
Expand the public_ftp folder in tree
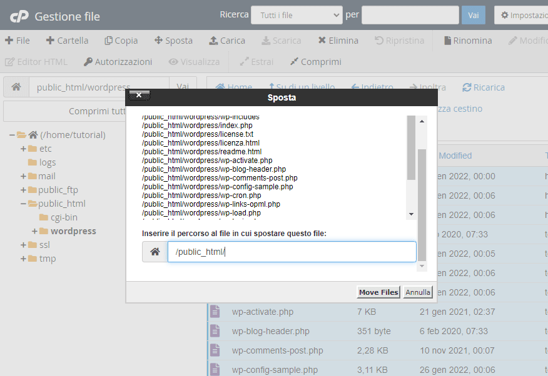coord(23,190)
